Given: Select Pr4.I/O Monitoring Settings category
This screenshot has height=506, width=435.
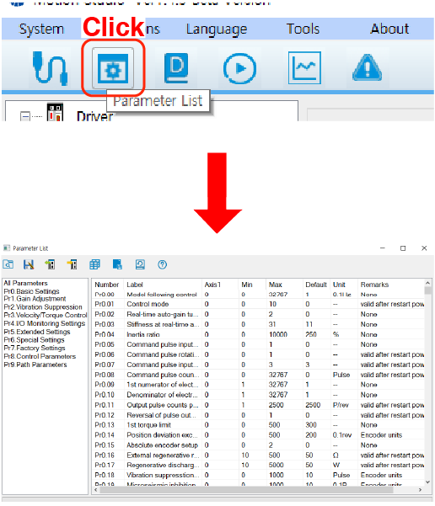Looking at the screenshot, I should coord(45,323).
